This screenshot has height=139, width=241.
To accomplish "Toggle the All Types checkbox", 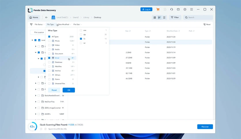I will point(49,36).
